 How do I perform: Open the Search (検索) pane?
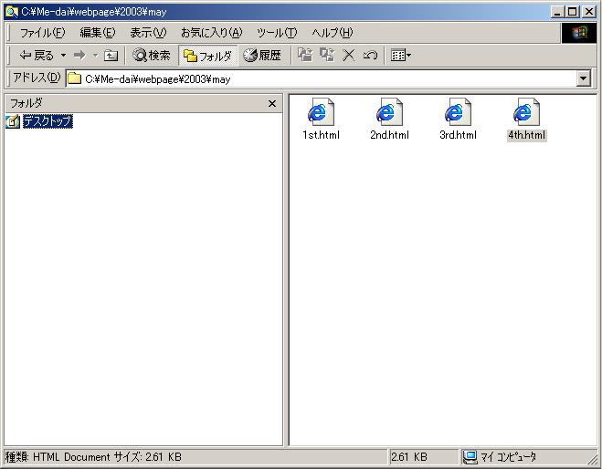point(152,56)
